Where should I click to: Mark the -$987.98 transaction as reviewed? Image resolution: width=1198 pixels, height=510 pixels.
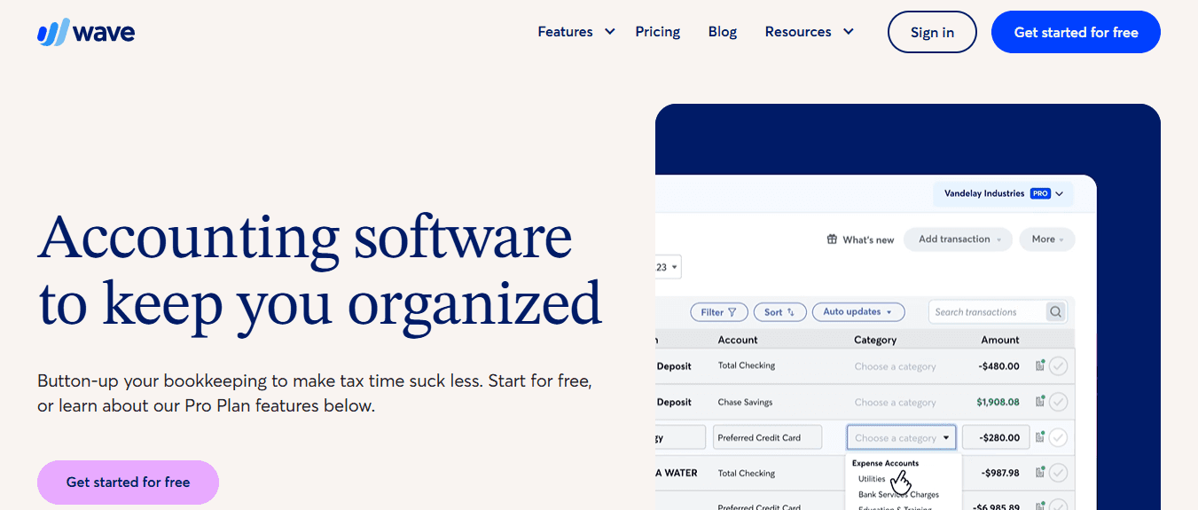[x=1058, y=473]
